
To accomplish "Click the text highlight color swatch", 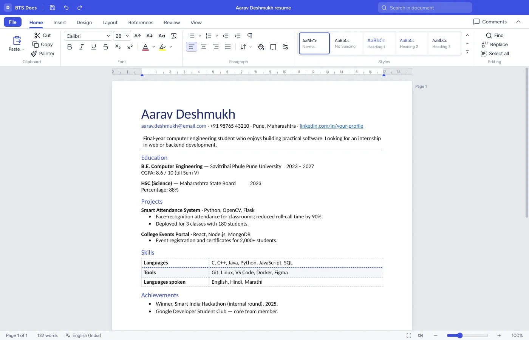I will 162,47.
